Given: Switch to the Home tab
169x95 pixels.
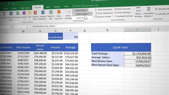Looking at the screenshot, I should pos(6,9).
